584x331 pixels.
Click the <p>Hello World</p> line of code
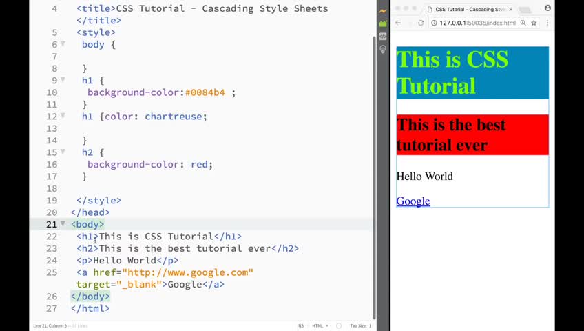[x=127, y=261]
